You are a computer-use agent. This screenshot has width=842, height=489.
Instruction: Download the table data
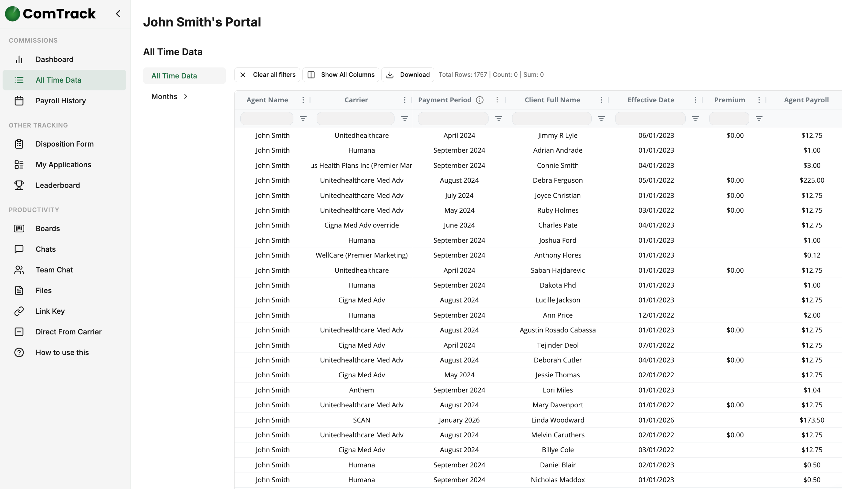coord(408,75)
